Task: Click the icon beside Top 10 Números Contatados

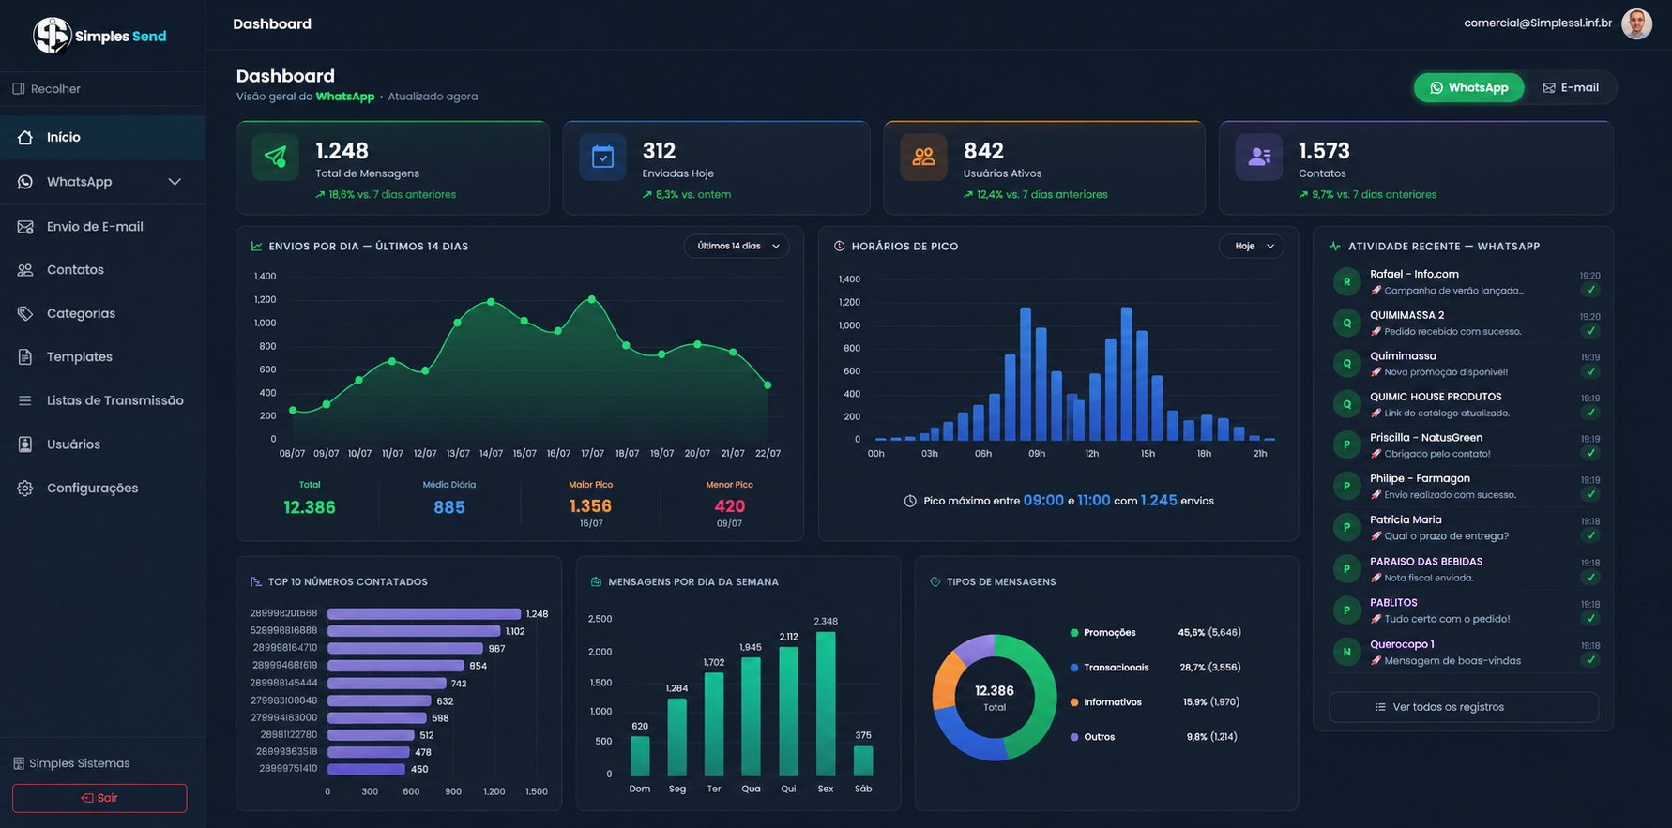Action: 256,582
